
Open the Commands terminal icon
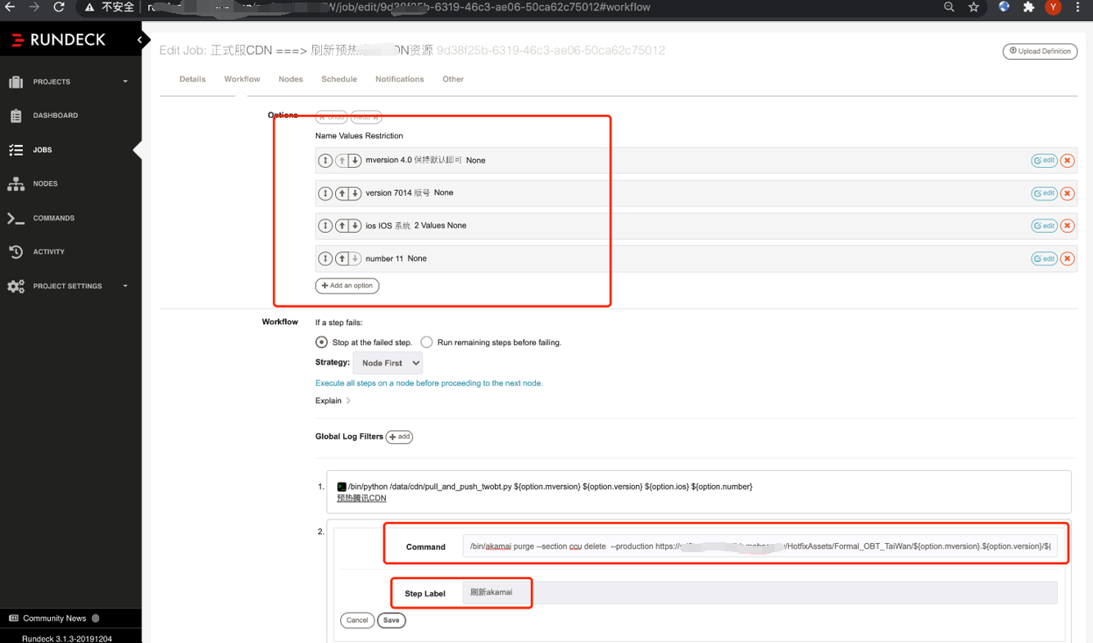(16, 219)
